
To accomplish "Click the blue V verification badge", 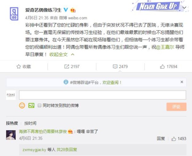I will (66, 10).
